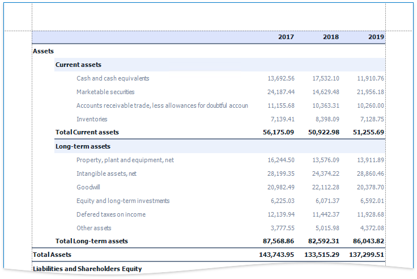Viewport: 417px width, 279px height.
Task: Select the Marketable securities row label
Action: [x=105, y=92]
